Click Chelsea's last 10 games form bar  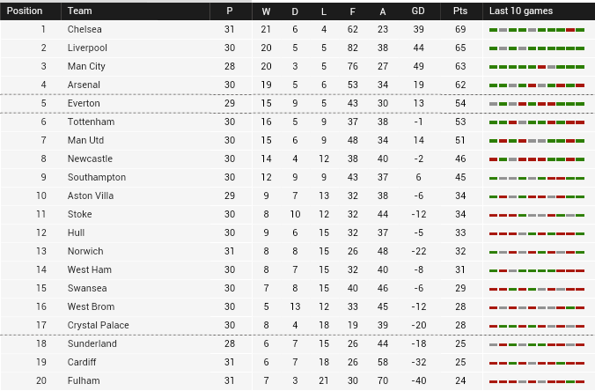point(537,30)
